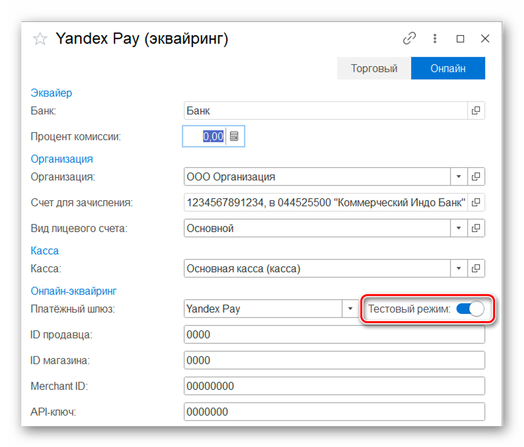This screenshot has height=447, width=524.
Task: Expand the Вид лицевого счета dropdown
Action: click(x=458, y=228)
